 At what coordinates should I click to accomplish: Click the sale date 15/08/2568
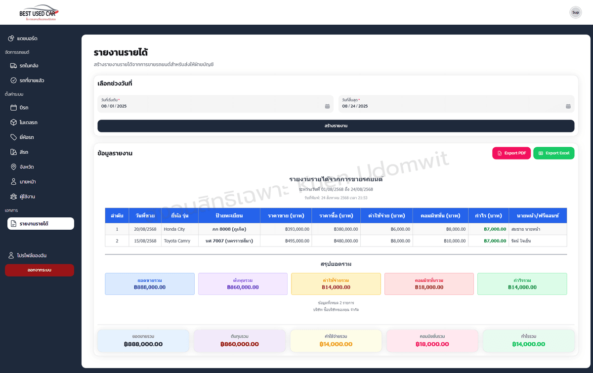(x=145, y=241)
